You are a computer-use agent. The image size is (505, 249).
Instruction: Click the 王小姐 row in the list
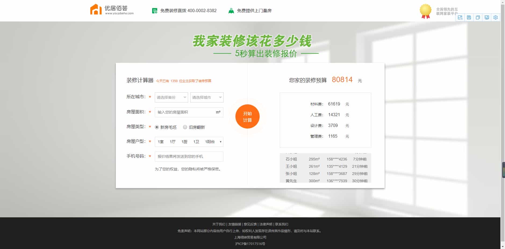coord(325,166)
